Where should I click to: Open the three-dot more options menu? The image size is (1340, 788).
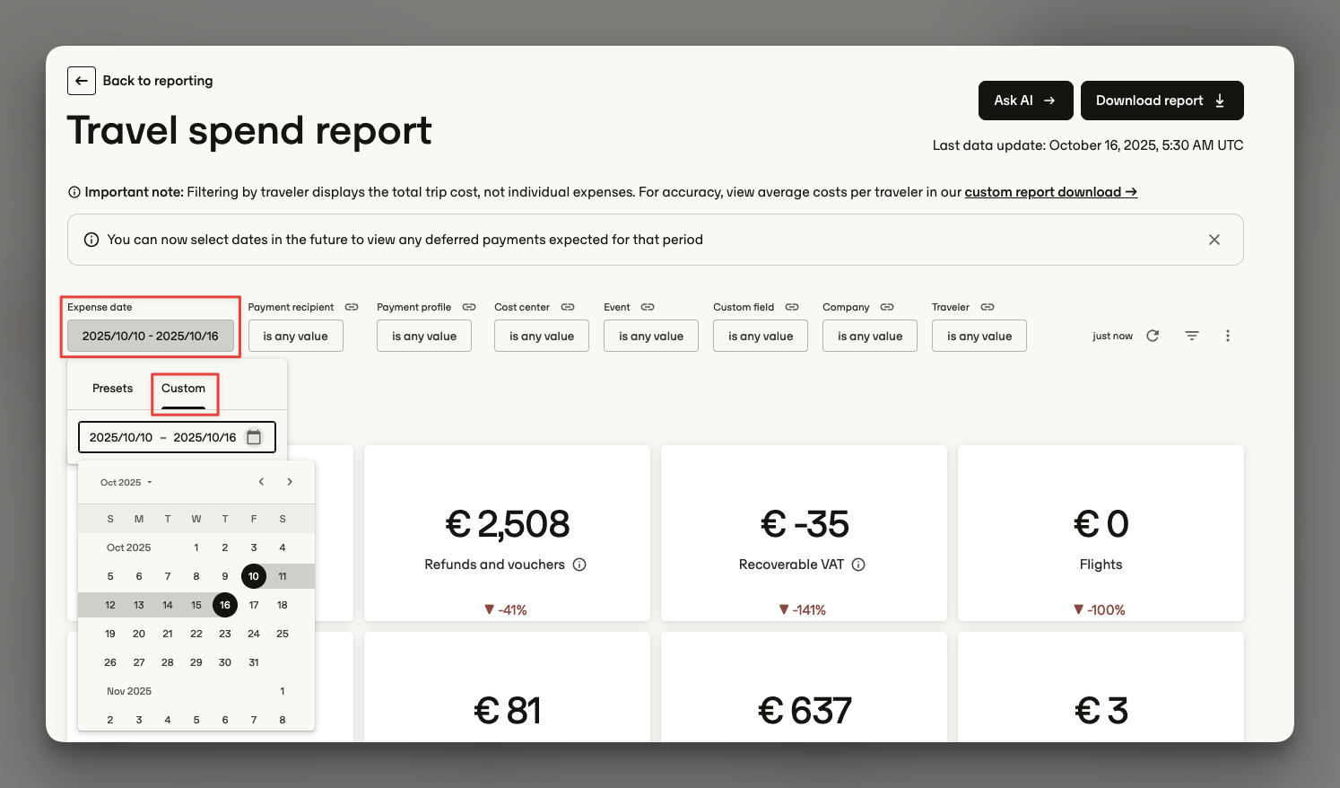coord(1228,336)
